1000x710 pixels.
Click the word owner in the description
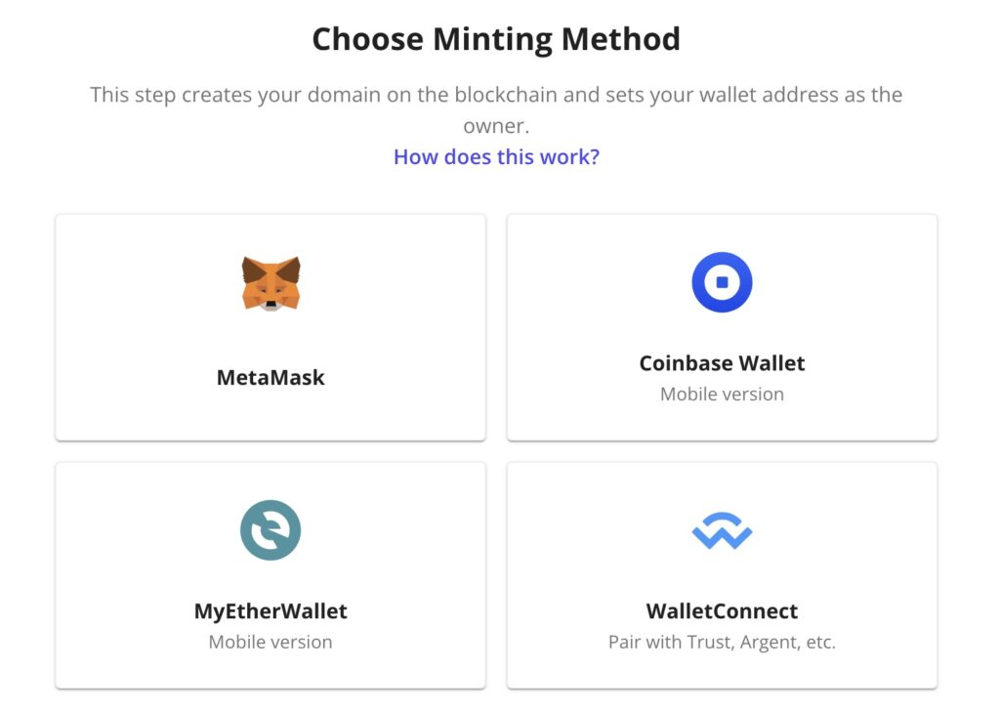pyautogui.click(x=495, y=126)
